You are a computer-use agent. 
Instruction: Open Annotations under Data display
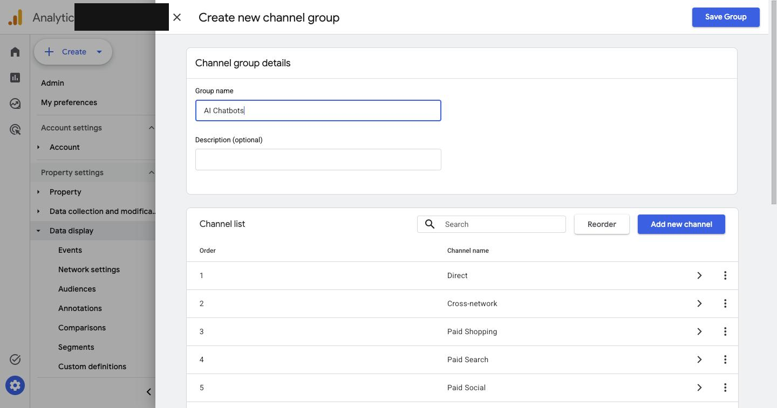tap(80, 308)
